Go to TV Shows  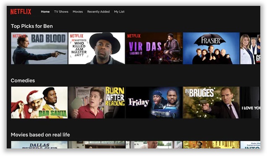(x=61, y=12)
